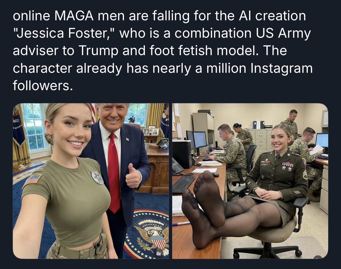
Task: Click the word "Instagram" in the post
Action: tap(281, 68)
